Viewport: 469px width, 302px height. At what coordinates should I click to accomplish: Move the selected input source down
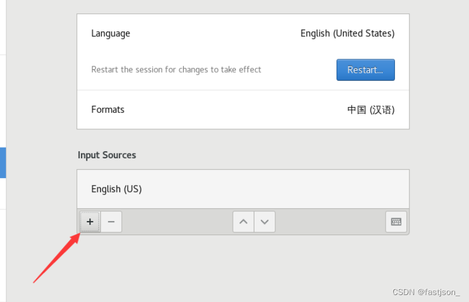(x=264, y=222)
